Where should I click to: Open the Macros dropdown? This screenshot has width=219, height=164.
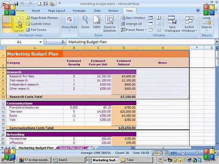click(207, 24)
